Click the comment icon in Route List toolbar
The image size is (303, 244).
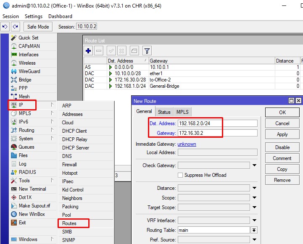134,51
